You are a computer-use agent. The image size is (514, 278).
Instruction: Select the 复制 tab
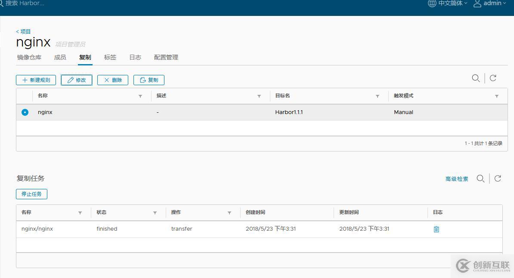(85, 57)
